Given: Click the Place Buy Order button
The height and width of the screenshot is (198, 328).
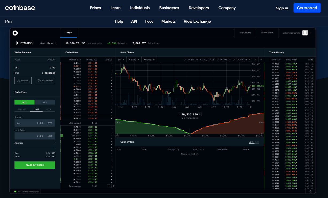Looking at the screenshot, I should tap(35, 165).
